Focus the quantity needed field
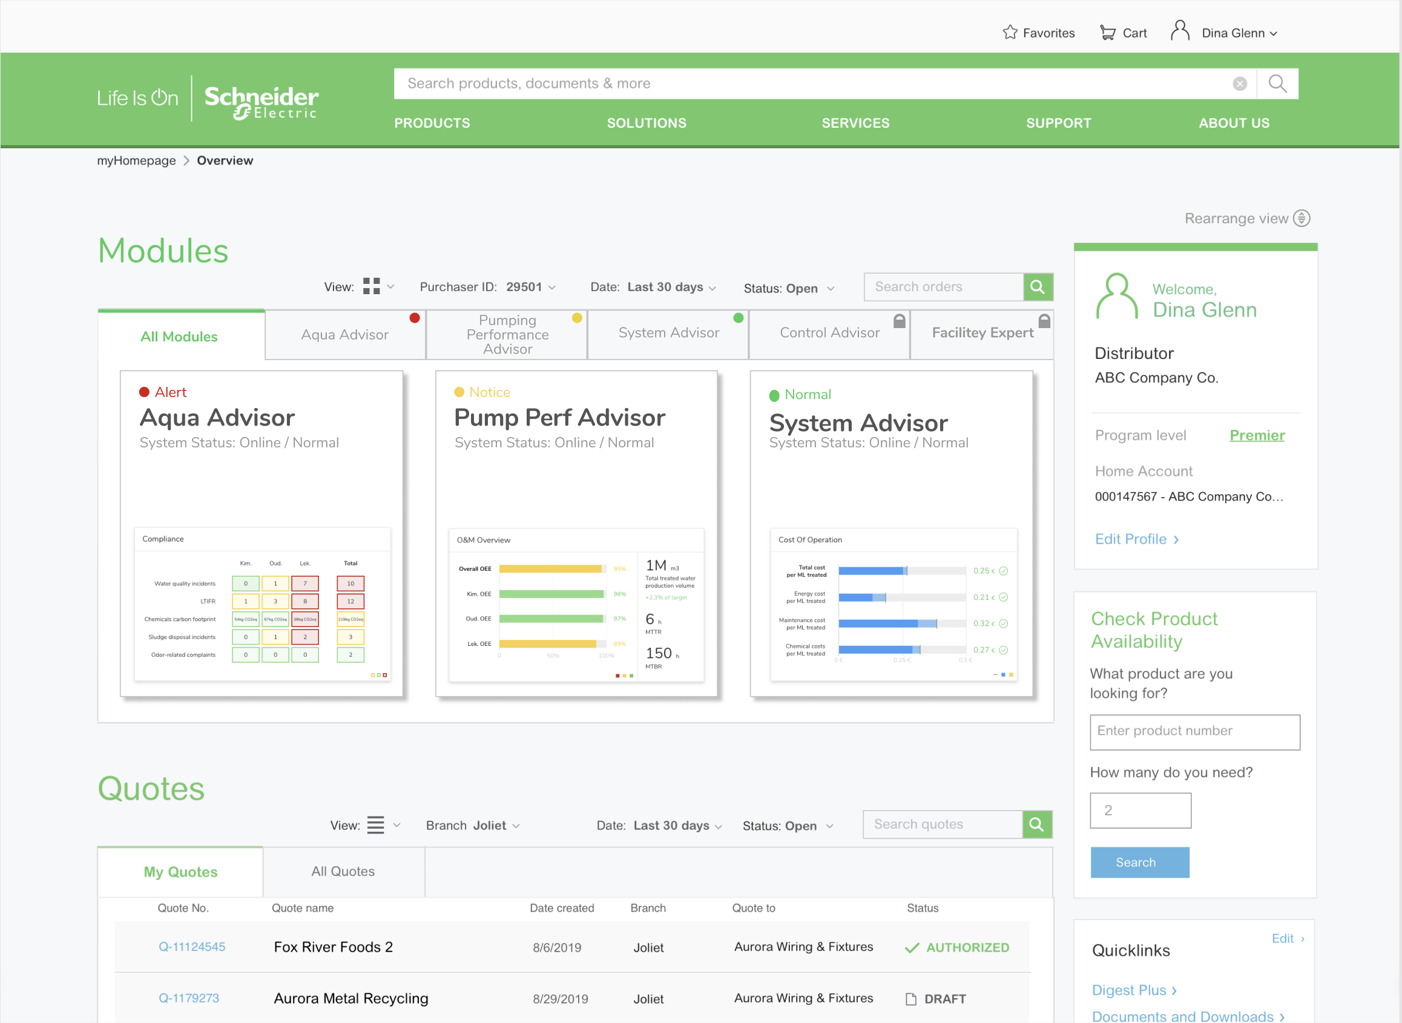The width and height of the screenshot is (1402, 1023). tap(1140, 811)
